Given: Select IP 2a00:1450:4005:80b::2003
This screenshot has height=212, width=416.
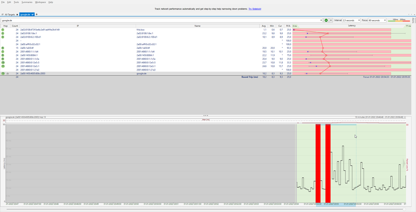Looking at the screenshot, I should [x=33, y=73].
